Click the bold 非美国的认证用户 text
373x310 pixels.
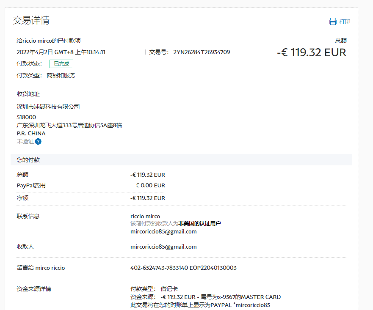click(199, 223)
